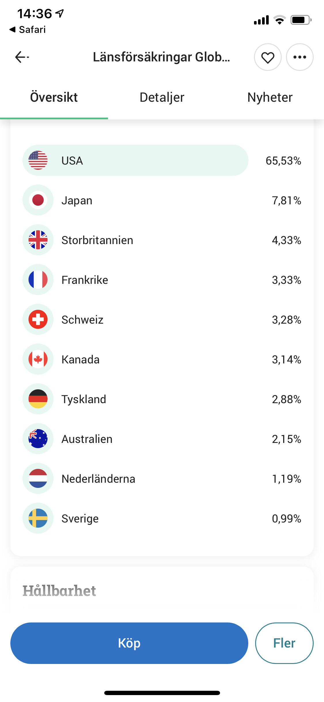Tap the Frankrike flag icon
Image resolution: width=324 pixels, height=702 pixels.
[38, 280]
